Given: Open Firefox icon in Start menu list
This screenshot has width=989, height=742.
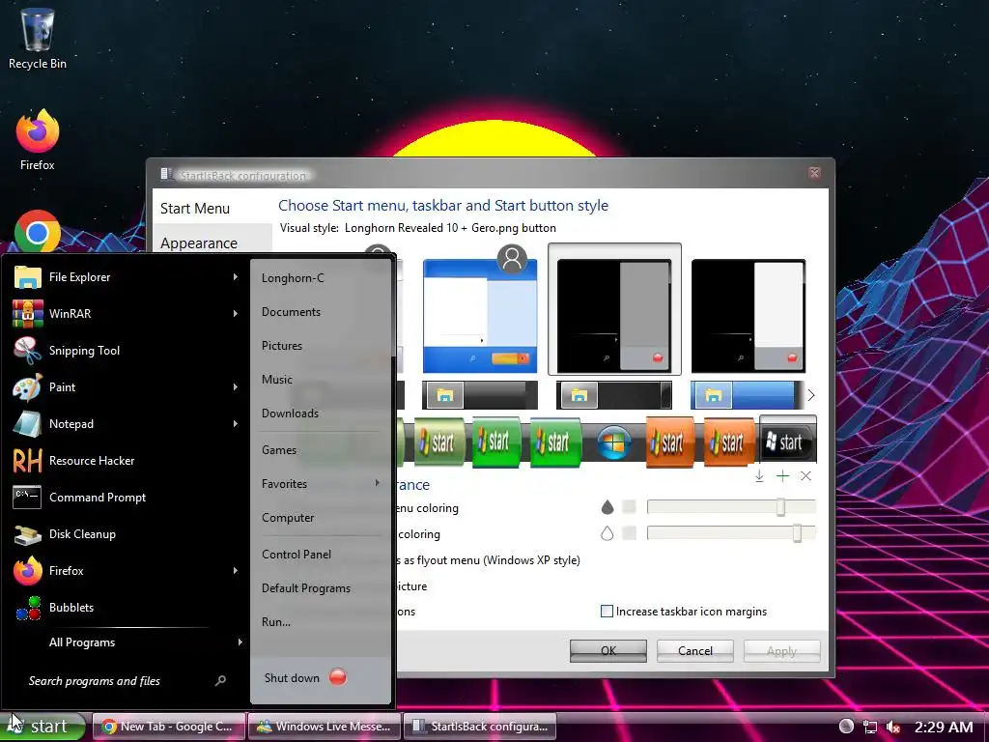Looking at the screenshot, I should (x=27, y=571).
